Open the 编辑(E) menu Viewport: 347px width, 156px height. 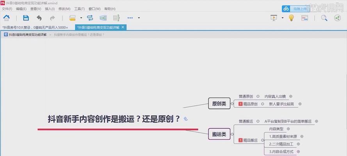coord(21,9)
